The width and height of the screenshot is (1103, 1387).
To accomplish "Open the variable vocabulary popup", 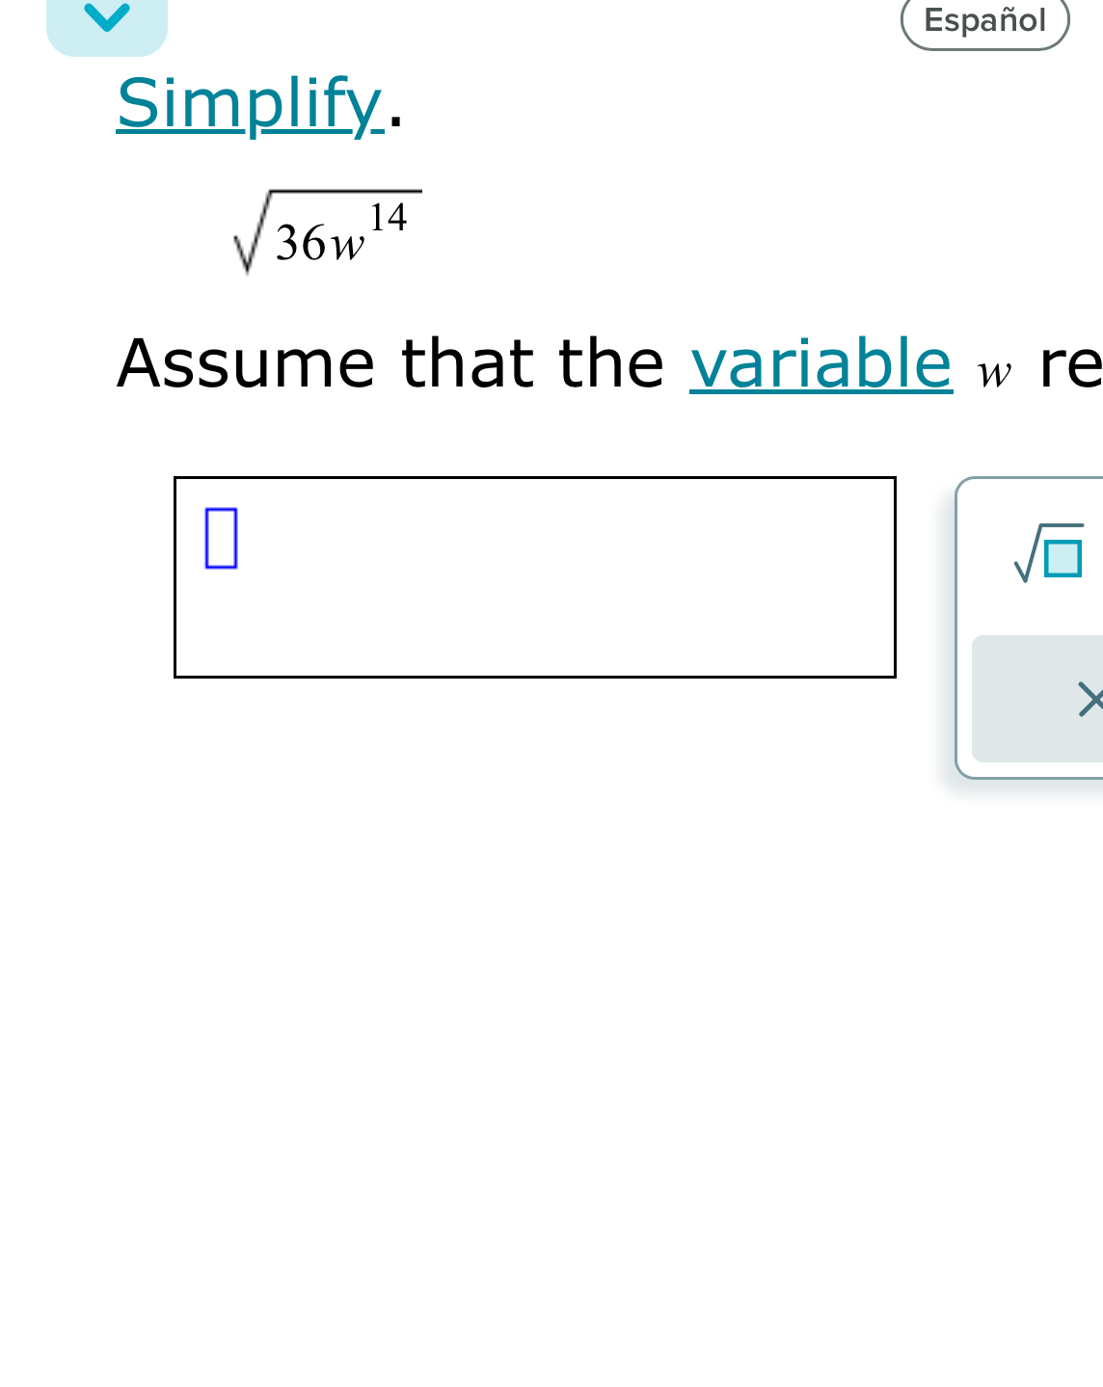I will pos(821,364).
